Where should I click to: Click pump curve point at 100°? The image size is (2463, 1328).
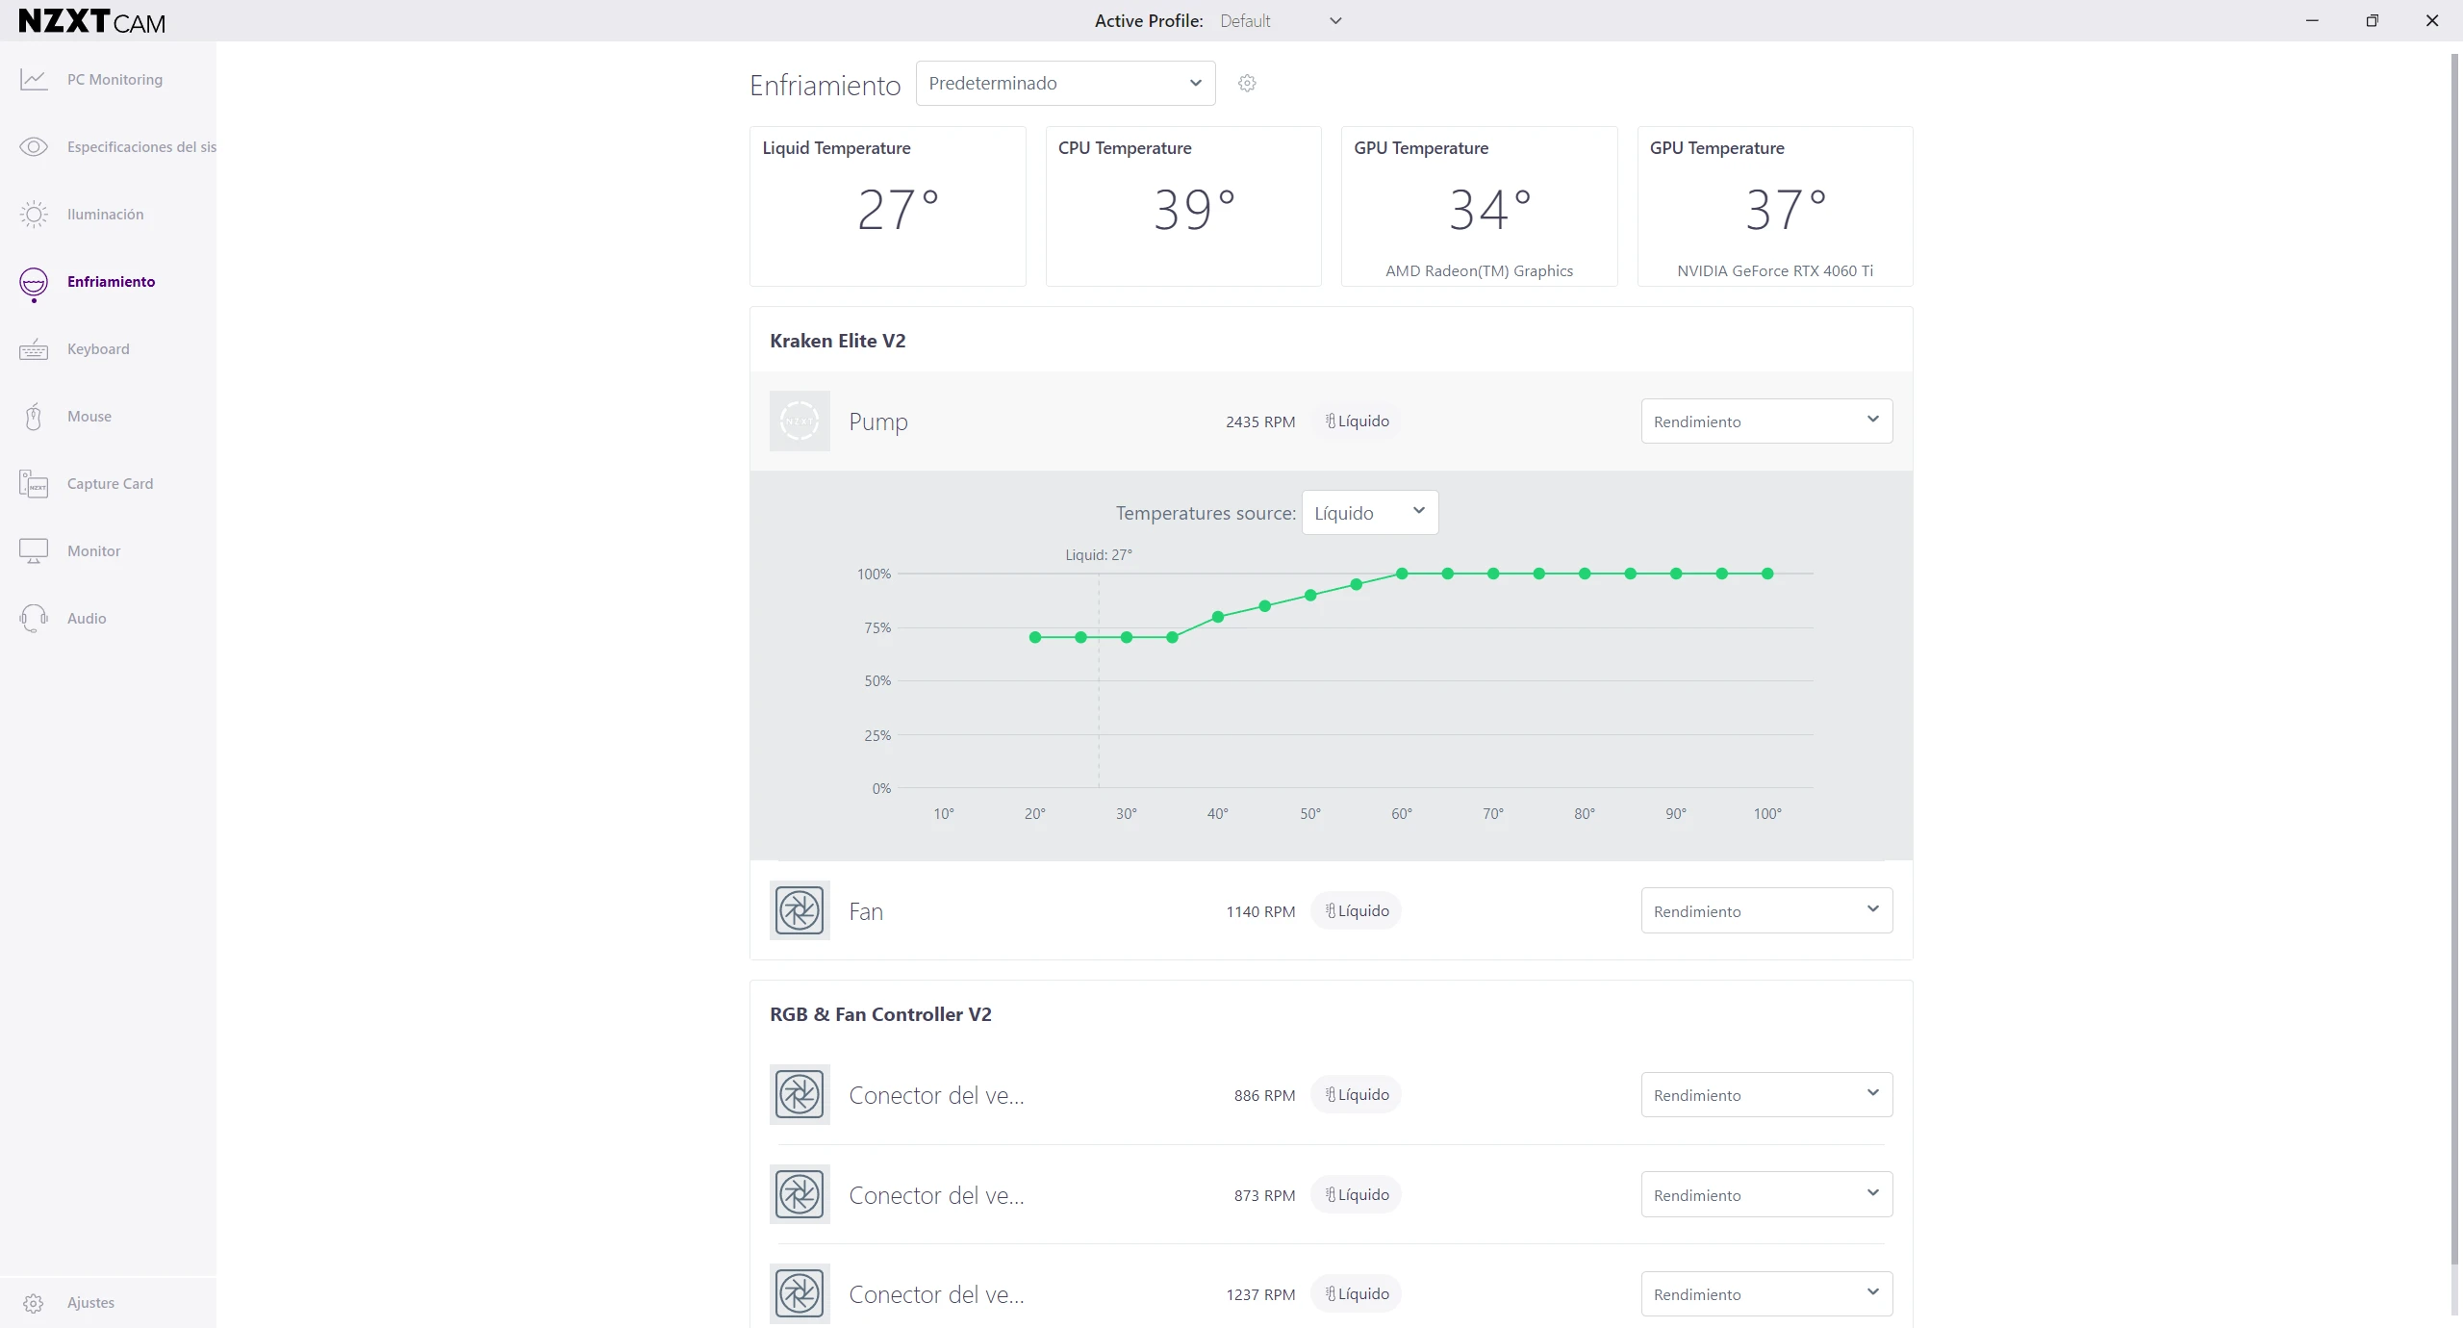(x=1767, y=574)
